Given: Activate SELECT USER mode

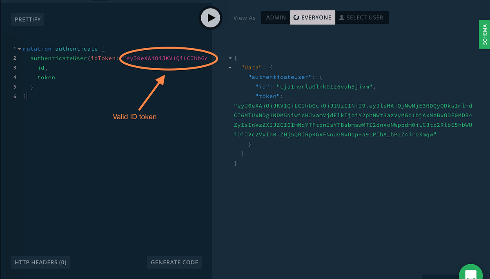Looking at the screenshot, I should pyautogui.click(x=362, y=17).
